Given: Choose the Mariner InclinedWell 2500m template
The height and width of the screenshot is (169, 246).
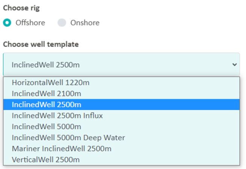Looking at the screenshot, I should click(61, 149).
